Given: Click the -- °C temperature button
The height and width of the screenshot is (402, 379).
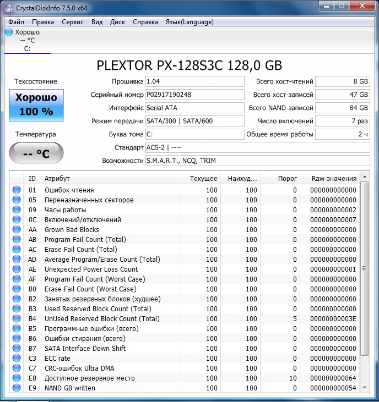Looking at the screenshot, I should pyautogui.click(x=36, y=153).
